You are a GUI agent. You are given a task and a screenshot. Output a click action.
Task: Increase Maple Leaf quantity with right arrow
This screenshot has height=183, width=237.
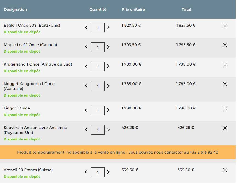pos(108,47)
